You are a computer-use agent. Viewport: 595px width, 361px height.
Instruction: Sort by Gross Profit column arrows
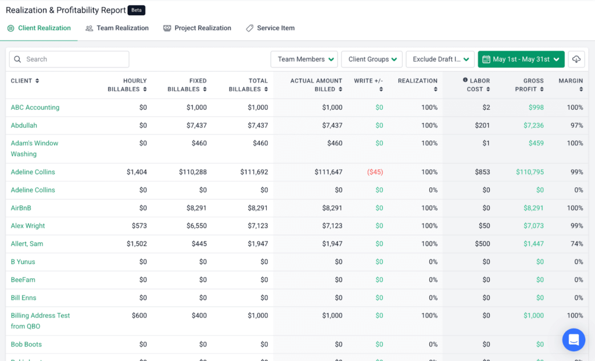coord(542,89)
